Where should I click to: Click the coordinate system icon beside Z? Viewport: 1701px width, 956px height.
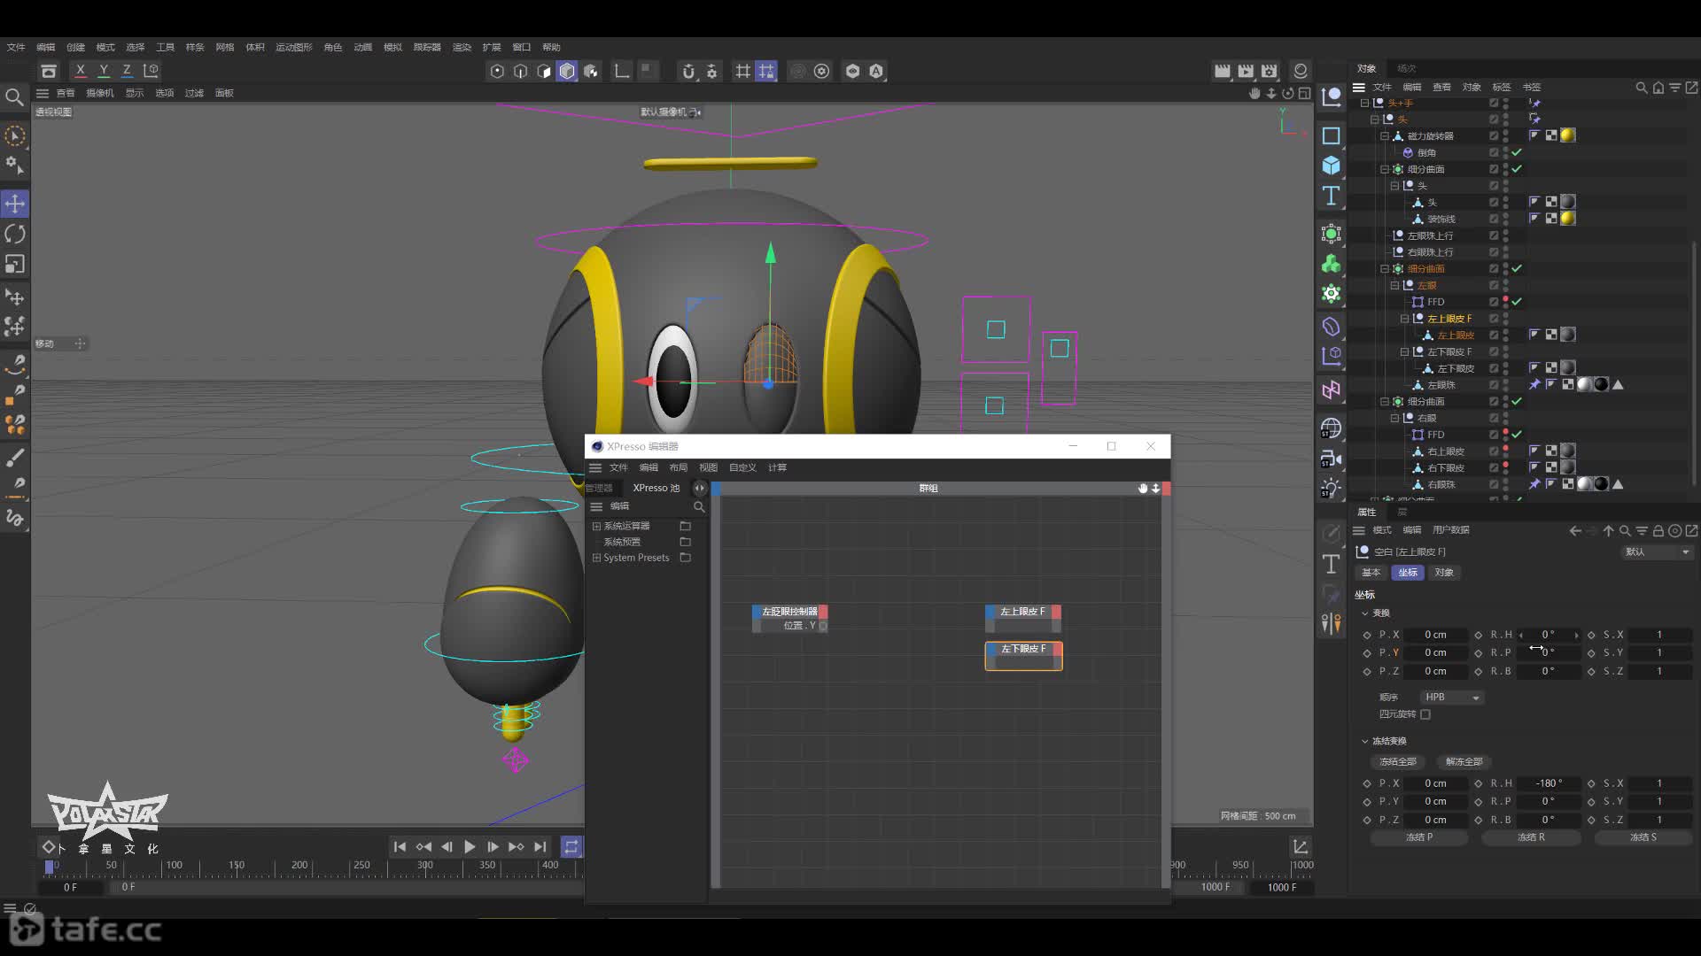(x=151, y=71)
